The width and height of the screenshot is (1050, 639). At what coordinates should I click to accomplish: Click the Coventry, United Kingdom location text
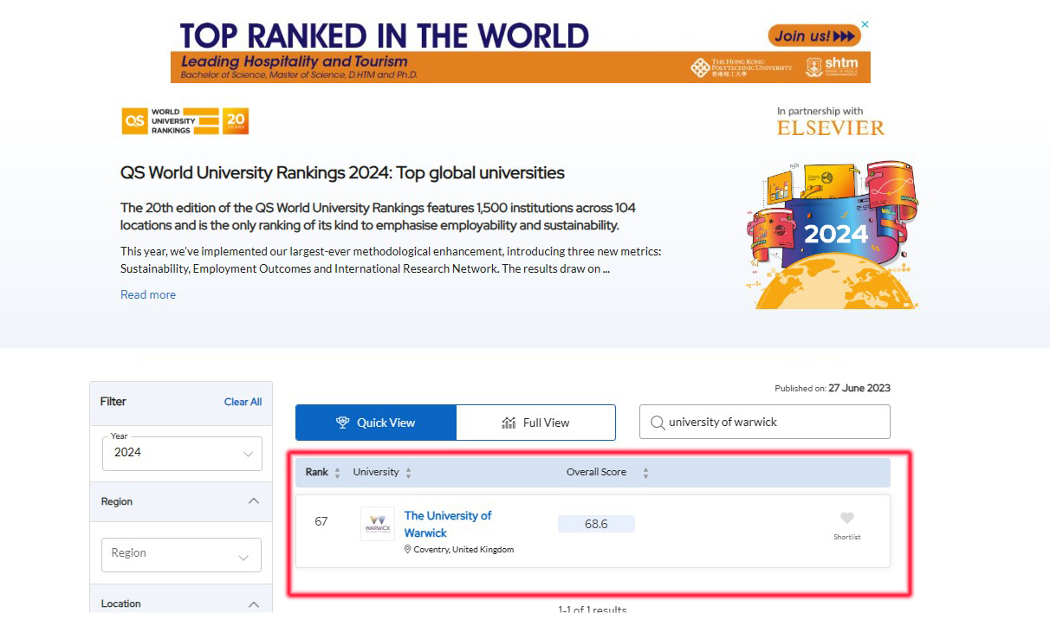click(463, 550)
